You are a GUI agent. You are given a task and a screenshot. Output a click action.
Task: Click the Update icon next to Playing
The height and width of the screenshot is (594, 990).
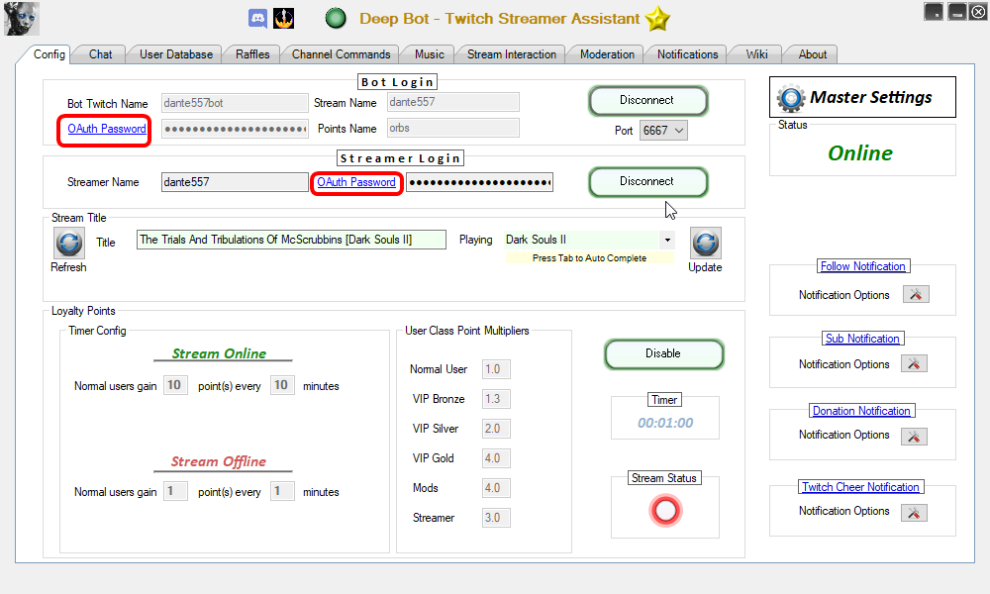point(705,243)
